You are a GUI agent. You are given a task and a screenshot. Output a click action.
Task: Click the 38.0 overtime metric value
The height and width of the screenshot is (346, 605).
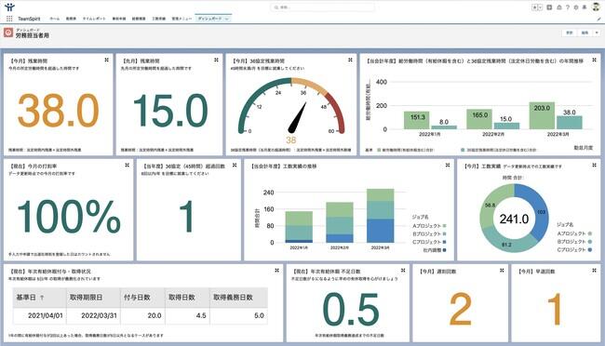coord(59,111)
